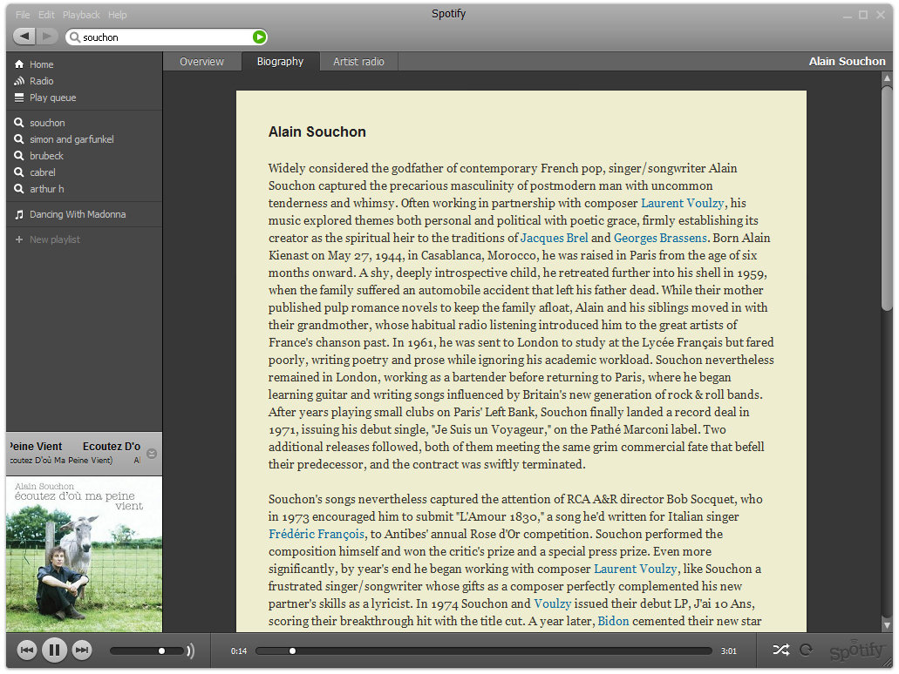Click the album cover artwork thumbnail

85,555
